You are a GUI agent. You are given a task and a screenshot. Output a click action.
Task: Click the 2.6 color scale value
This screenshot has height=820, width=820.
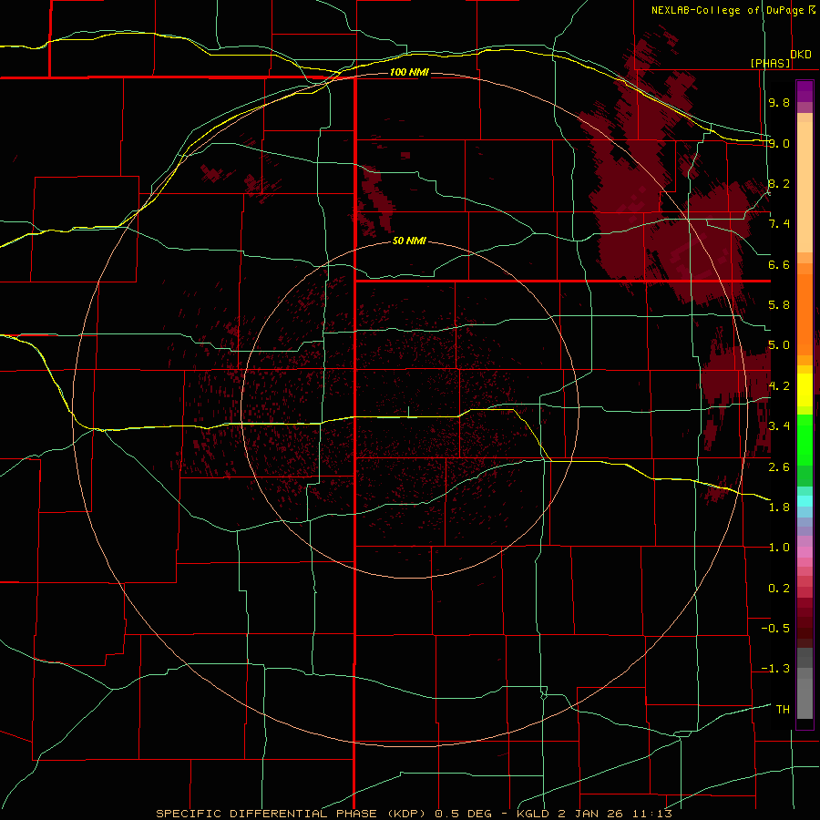pyautogui.click(x=779, y=466)
